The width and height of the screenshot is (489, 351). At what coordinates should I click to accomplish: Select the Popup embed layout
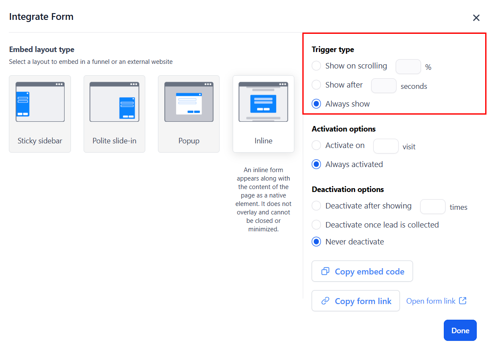coord(189,114)
